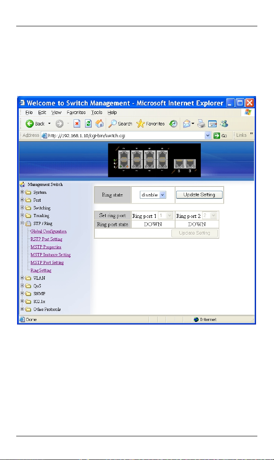
Task: Open the Help menu
Action: point(112,112)
